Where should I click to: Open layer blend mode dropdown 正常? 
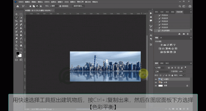[162, 72]
